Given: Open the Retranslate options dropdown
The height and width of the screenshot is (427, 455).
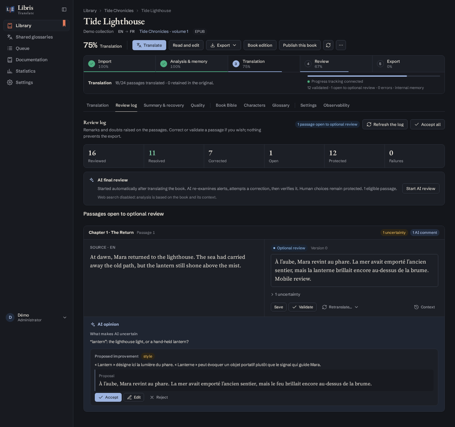Looking at the screenshot, I should 340,307.
